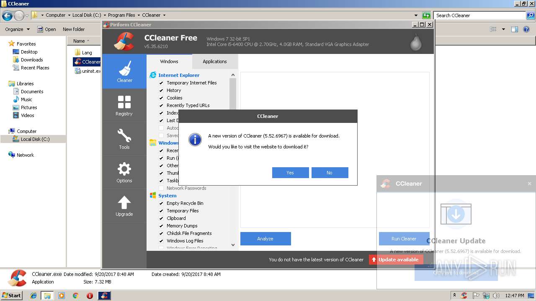Image resolution: width=536 pixels, height=301 pixels.
Task: Expand the Local Disk (C:) breadcrumb arrow
Action: pos(105,15)
